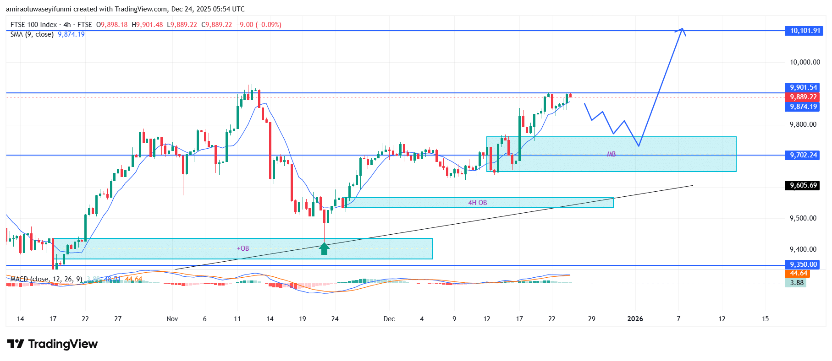832x361 pixels.
Task: Click the 'Nov' date axis label
Action: pos(172,319)
